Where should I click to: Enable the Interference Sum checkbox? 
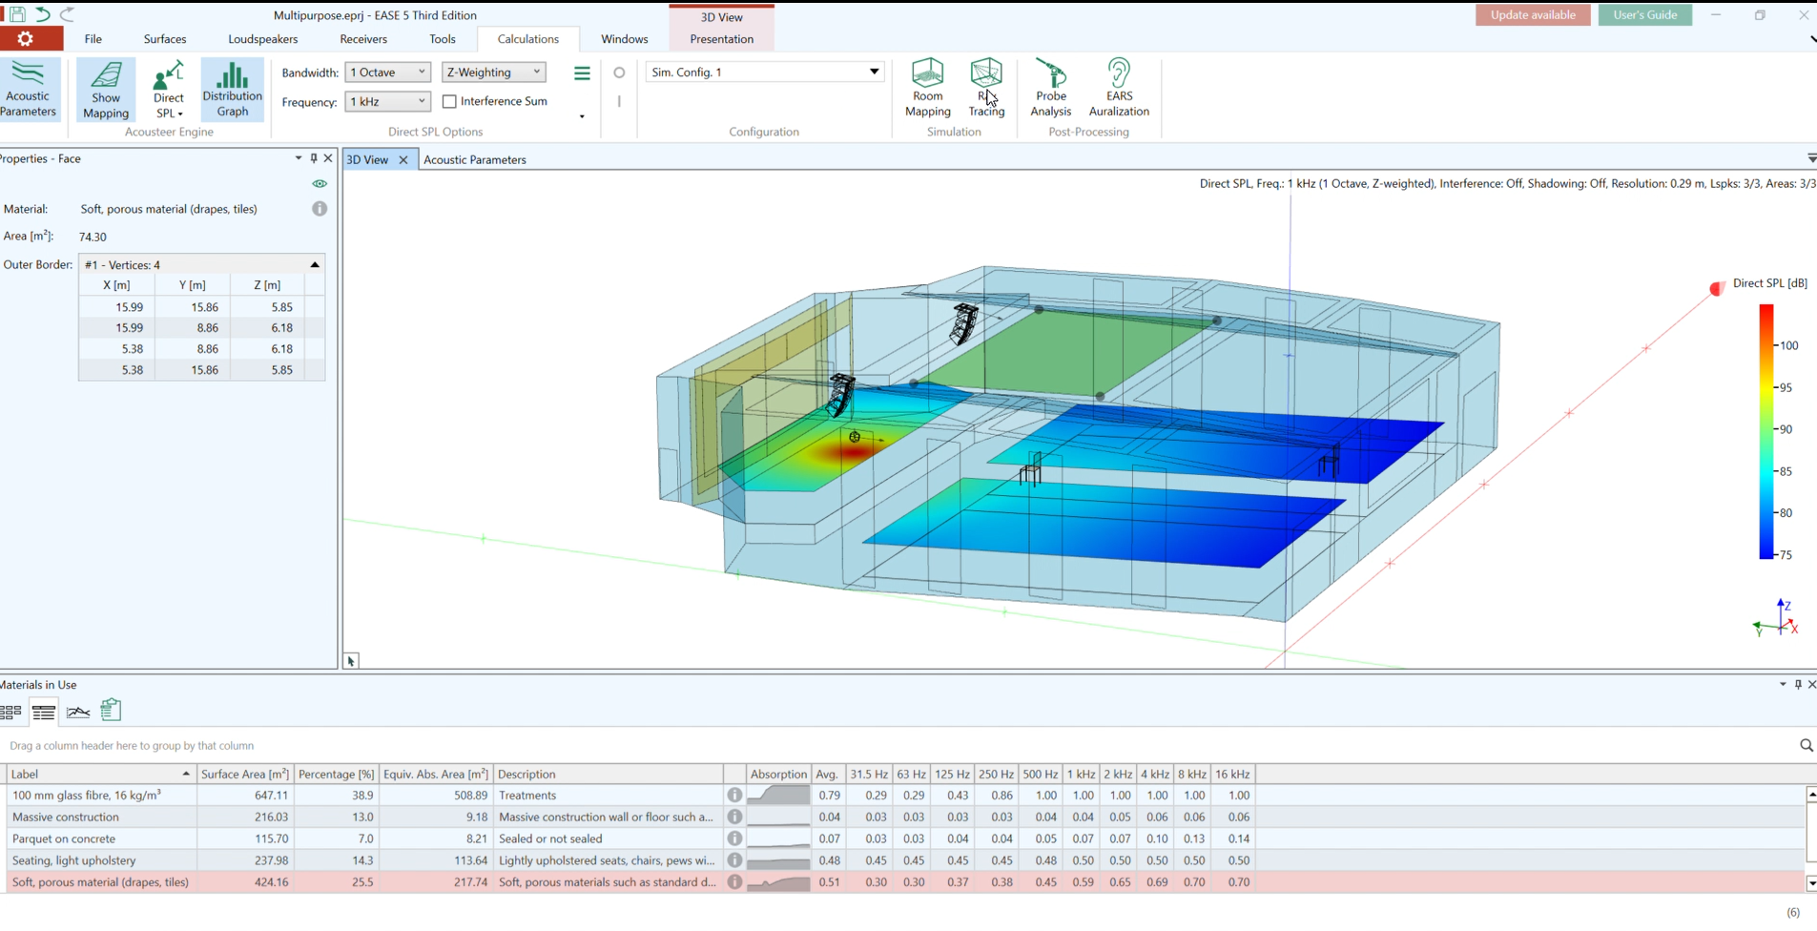click(x=449, y=102)
